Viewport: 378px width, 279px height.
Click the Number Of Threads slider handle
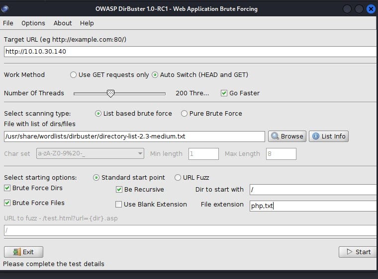point(111,93)
